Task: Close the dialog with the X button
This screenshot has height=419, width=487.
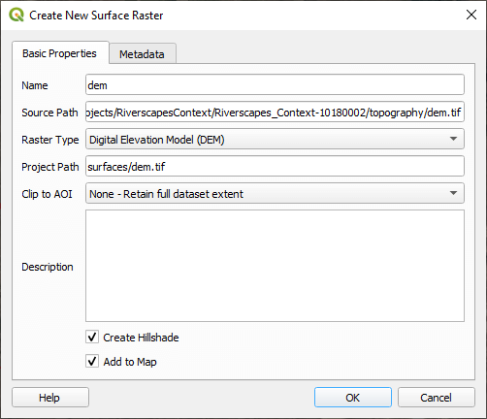Action: 471,15
